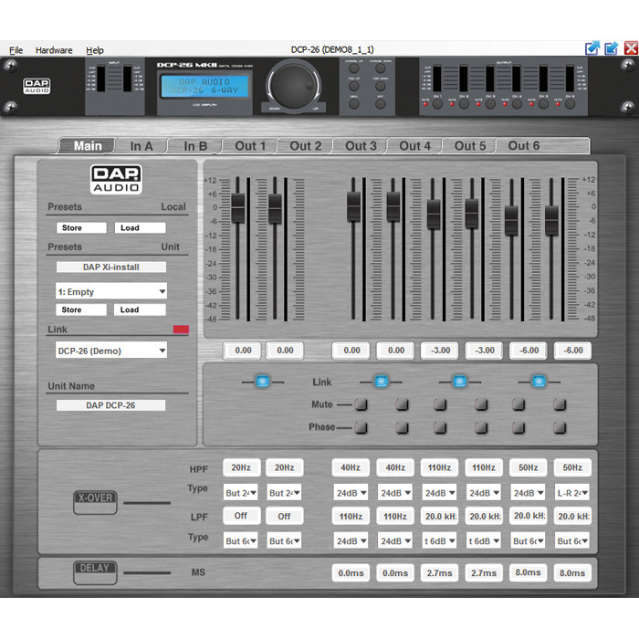Mute the first output channel

click(x=361, y=404)
